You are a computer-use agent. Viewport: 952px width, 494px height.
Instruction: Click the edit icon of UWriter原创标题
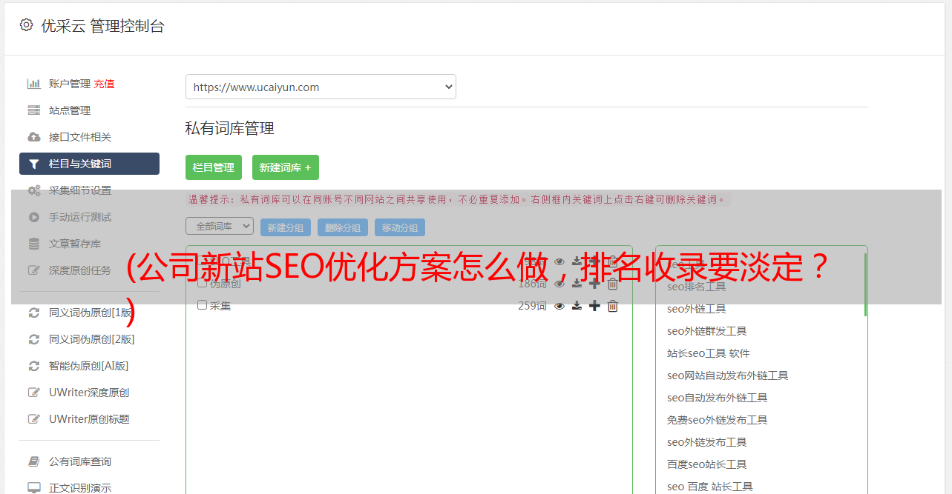point(34,419)
